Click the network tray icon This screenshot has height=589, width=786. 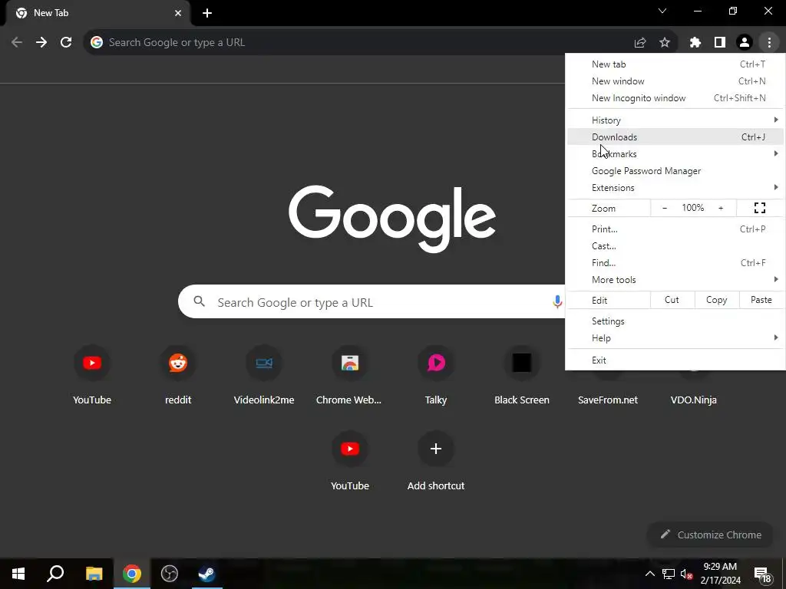pyautogui.click(x=669, y=574)
